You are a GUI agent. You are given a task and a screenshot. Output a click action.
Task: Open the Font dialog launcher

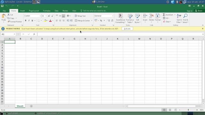click(53, 25)
